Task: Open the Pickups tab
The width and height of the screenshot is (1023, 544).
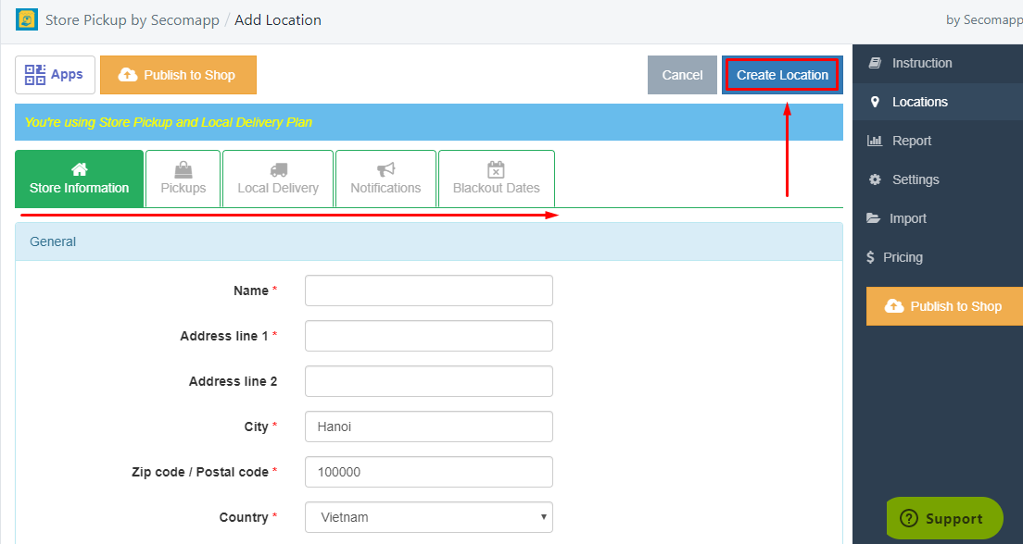Action: 183,179
